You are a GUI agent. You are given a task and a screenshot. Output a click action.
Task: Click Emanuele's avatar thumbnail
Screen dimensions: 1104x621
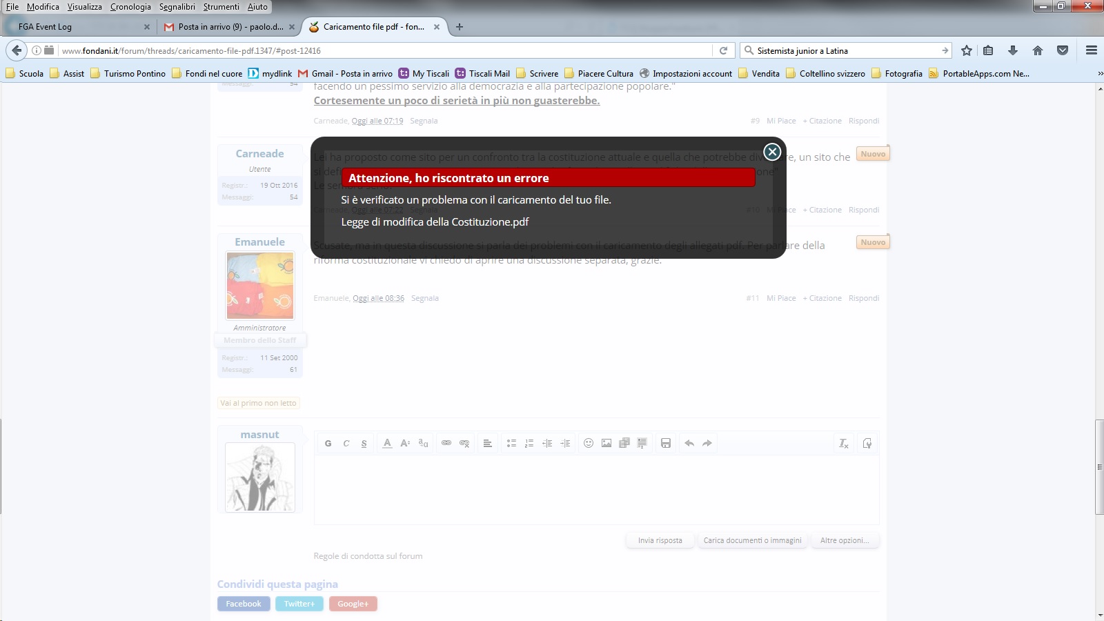tap(260, 286)
